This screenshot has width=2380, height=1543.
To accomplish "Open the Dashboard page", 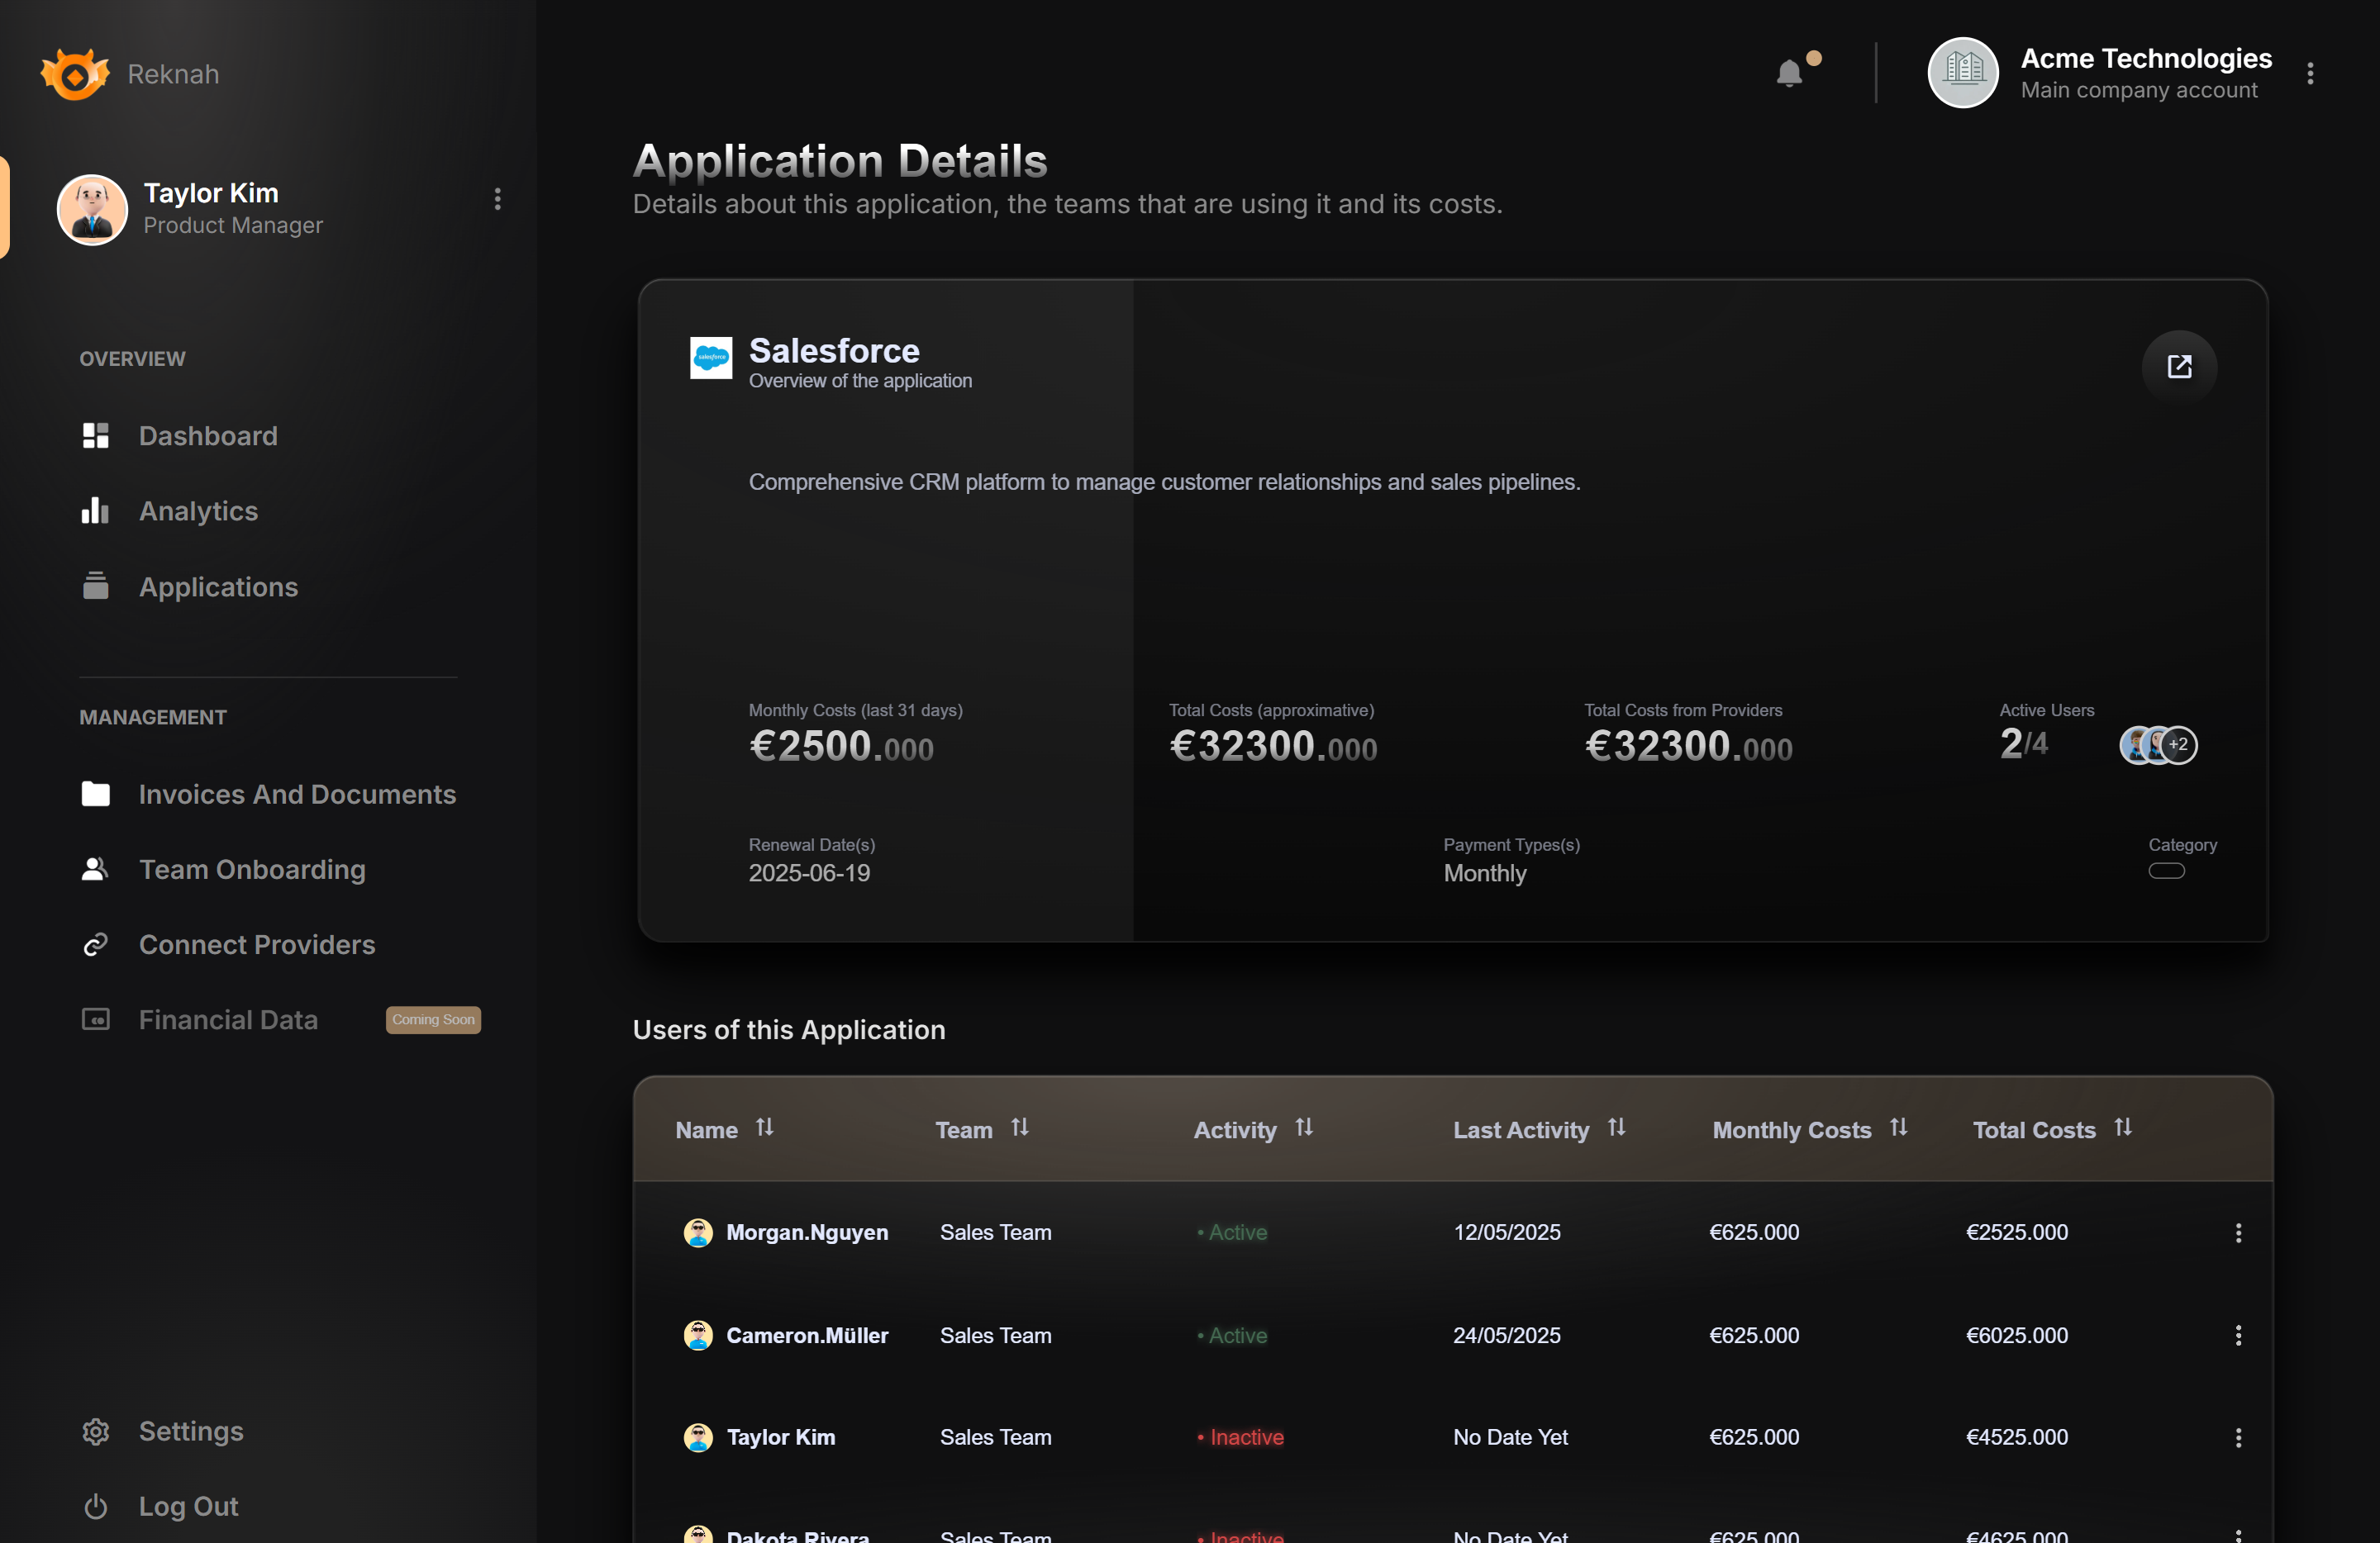I will click(208, 435).
